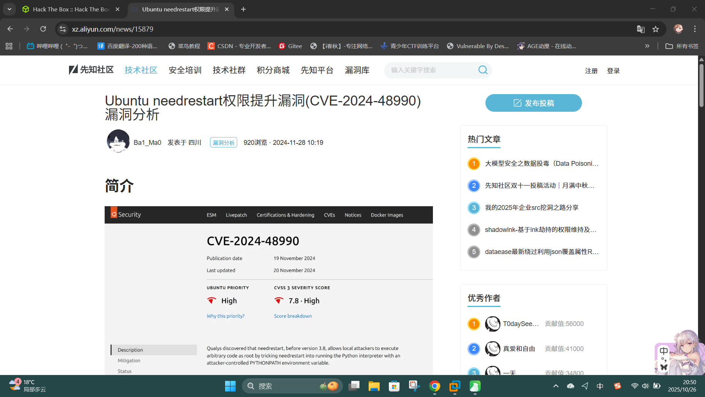Show hidden system tray icons chevron
Image resolution: width=705 pixels, height=397 pixels.
point(556,386)
